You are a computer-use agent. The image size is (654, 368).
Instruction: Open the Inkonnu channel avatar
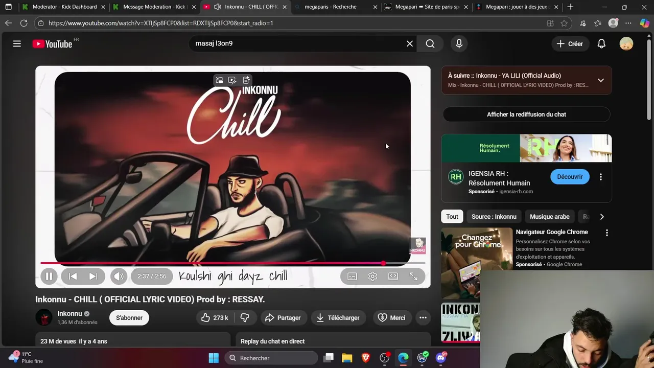click(x=44, y=317)
